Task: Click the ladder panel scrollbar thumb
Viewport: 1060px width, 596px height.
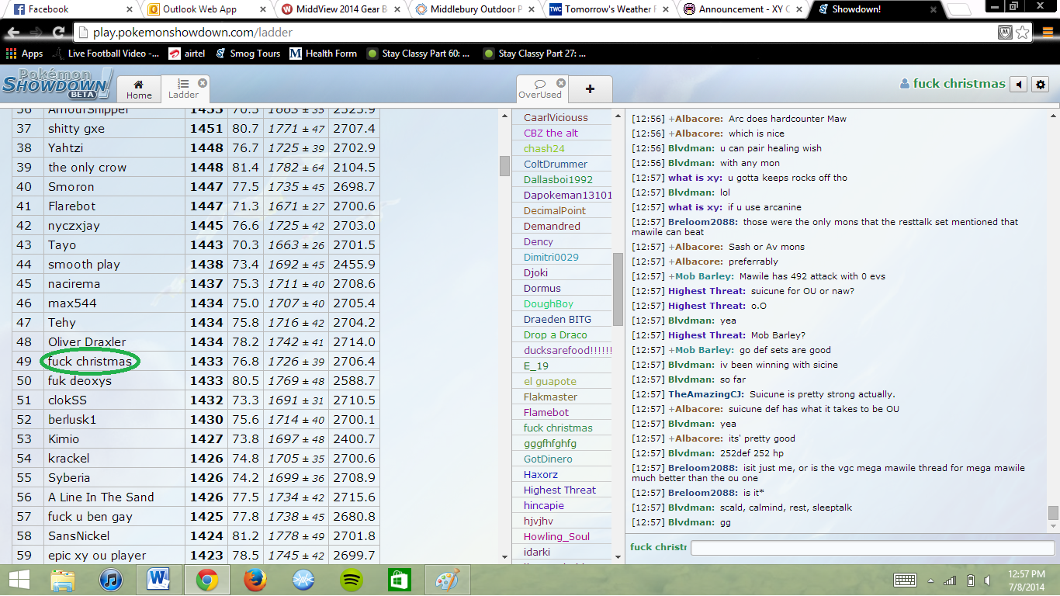Action: [504, 166]
